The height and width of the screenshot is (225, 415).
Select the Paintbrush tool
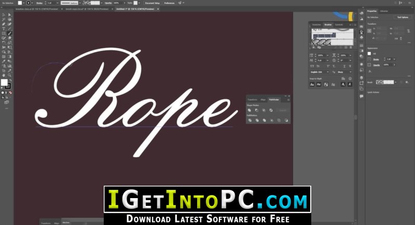9,34
